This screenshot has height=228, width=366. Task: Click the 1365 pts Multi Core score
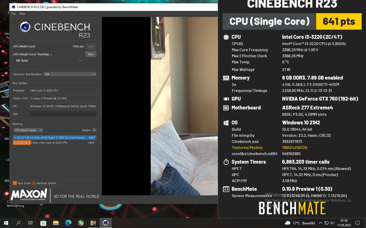[x=78, y=46]
